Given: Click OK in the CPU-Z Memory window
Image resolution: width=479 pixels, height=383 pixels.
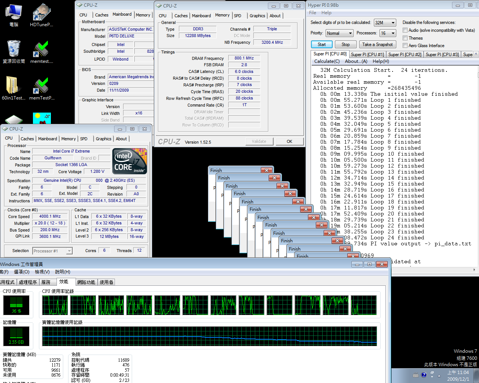Looking at the screenshot, I should click(x=289, y=141).
